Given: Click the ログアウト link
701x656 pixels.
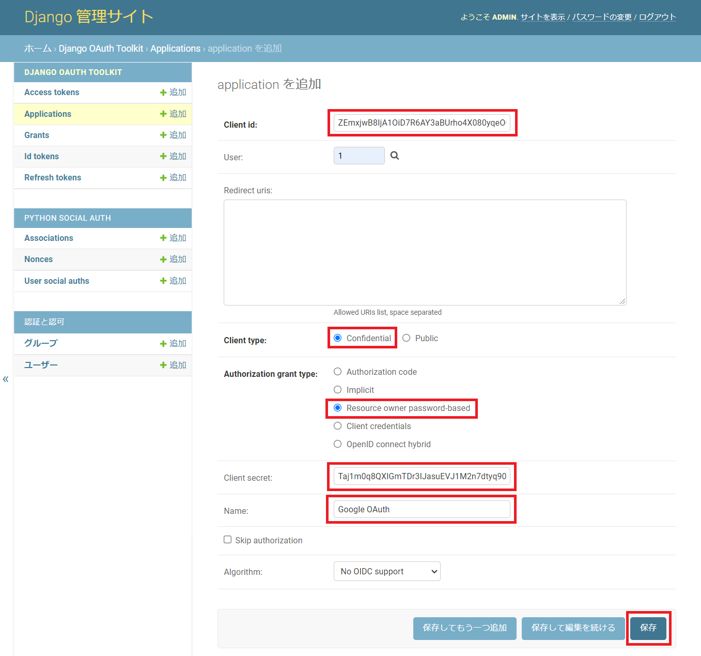Looking at the screenshot, I should click(656, 17).
